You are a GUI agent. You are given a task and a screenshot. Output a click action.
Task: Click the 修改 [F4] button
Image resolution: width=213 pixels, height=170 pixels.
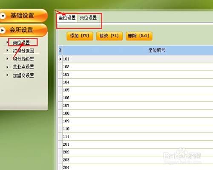coord(109,36)
